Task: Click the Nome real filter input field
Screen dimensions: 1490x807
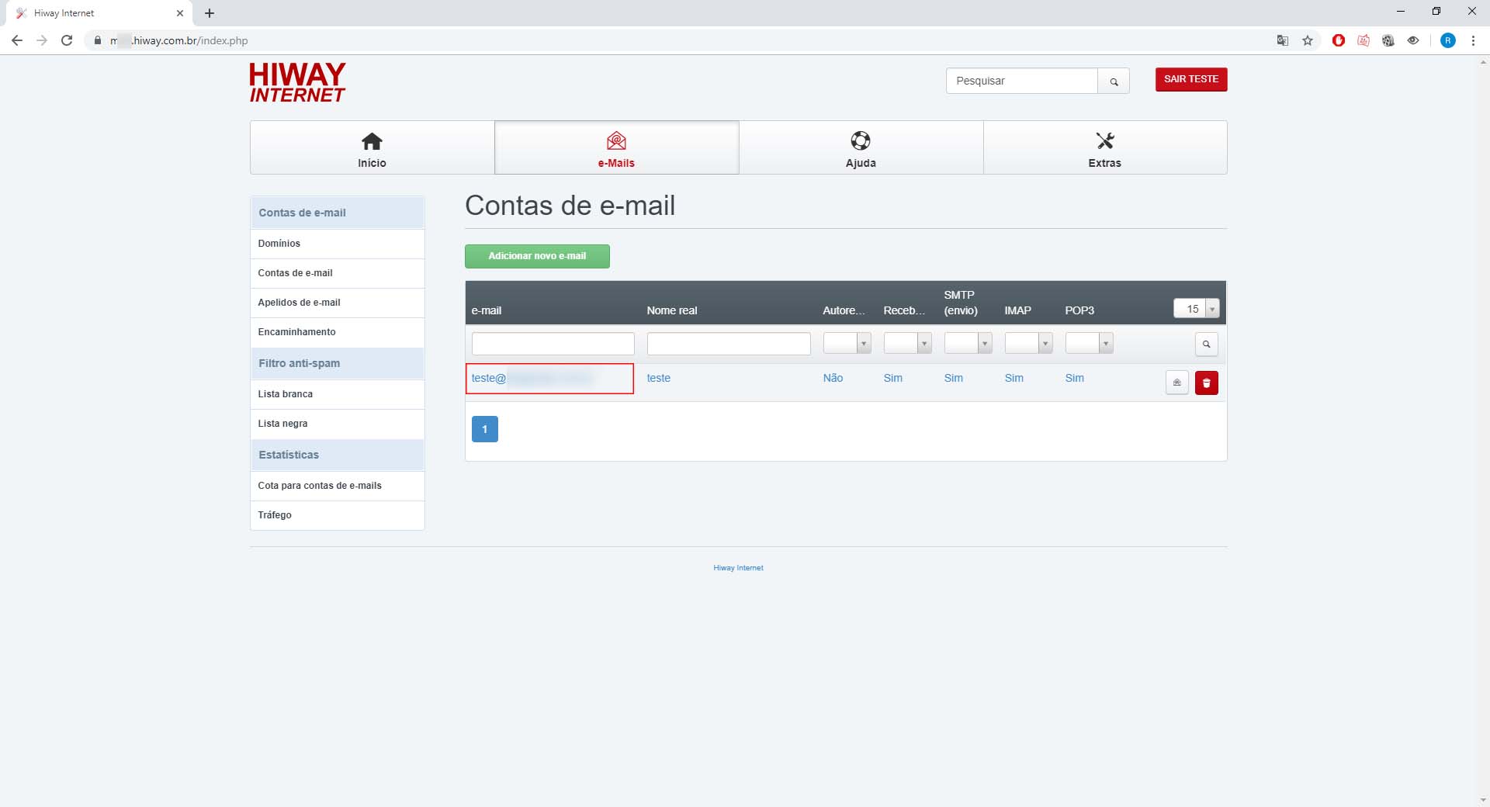Action: pyautogui.click(x=729, y=344)
